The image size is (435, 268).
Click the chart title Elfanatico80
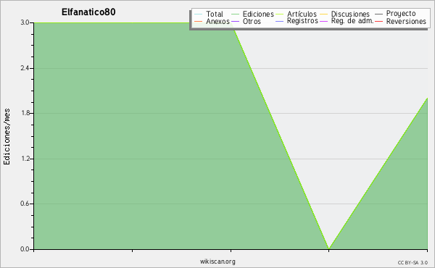point(88,12)
